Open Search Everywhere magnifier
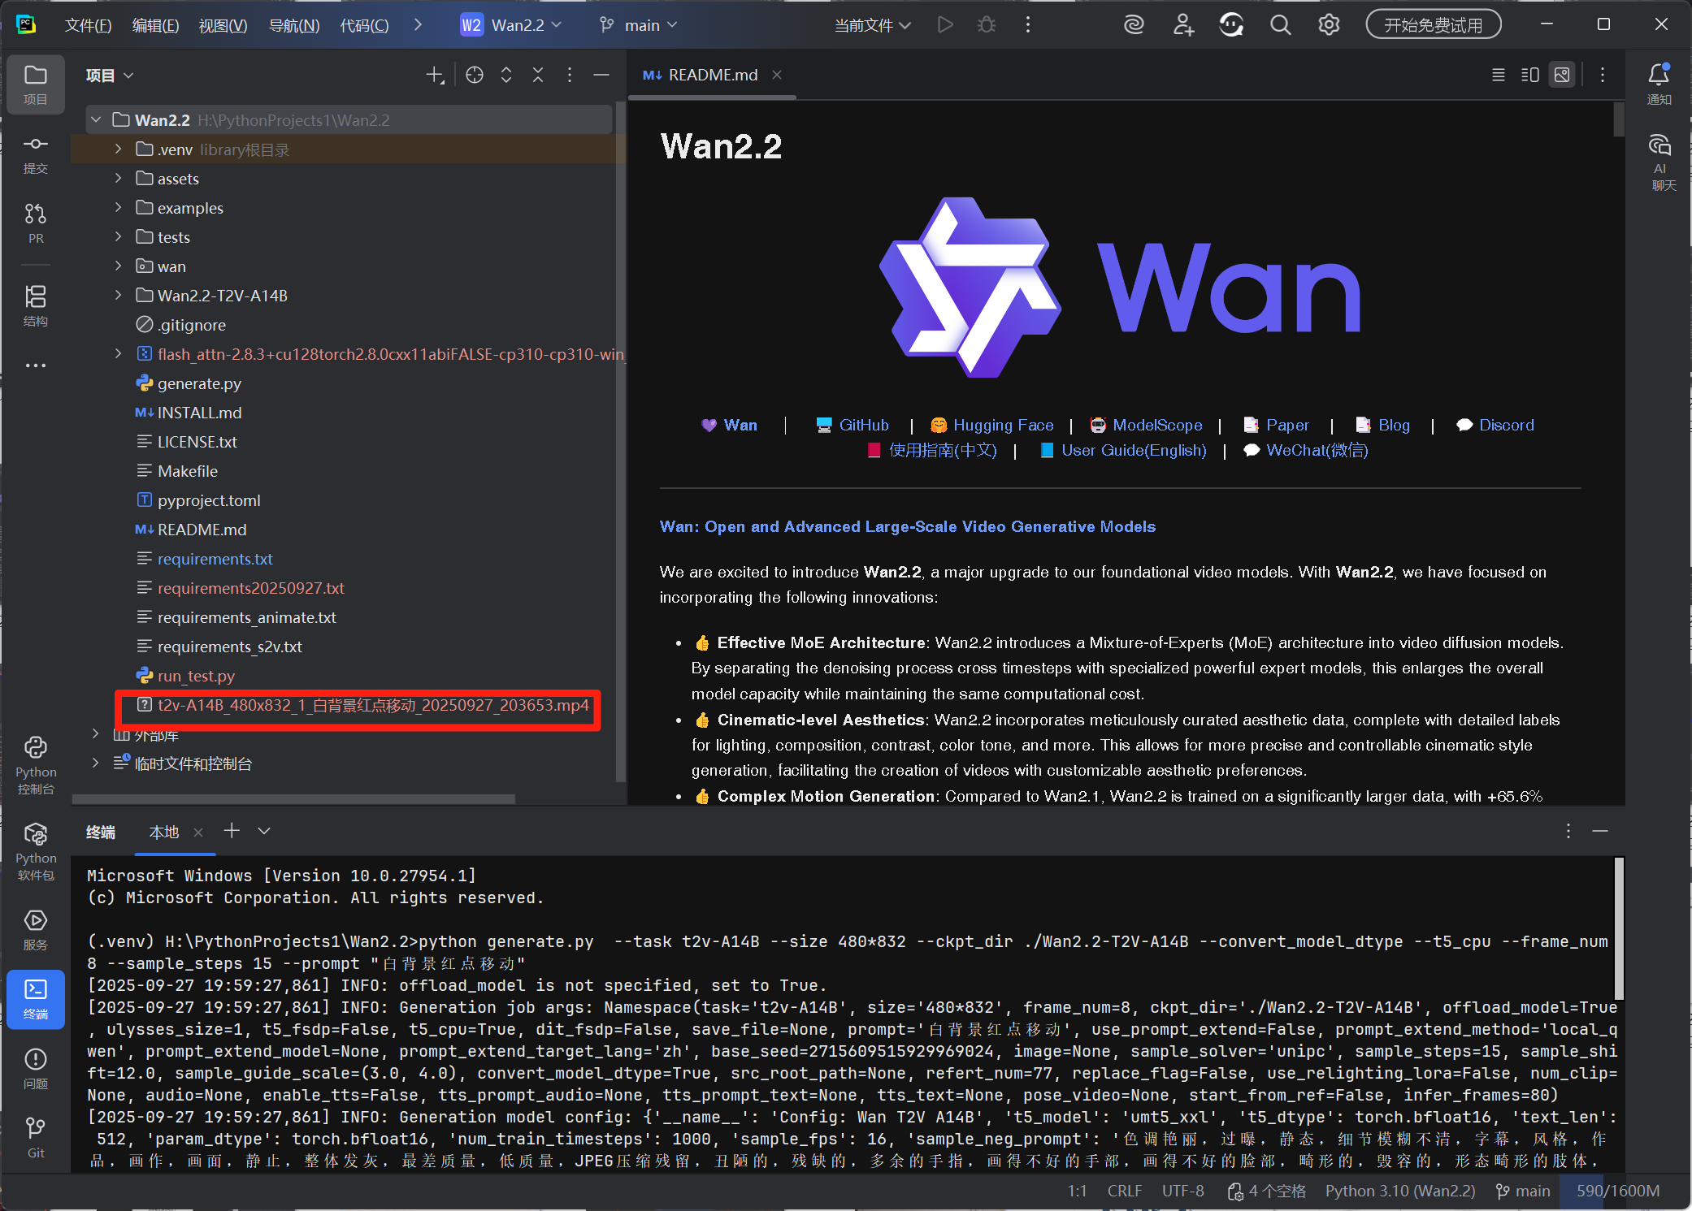The width and height of the screenshot is (1692, 1211). 1280,25
